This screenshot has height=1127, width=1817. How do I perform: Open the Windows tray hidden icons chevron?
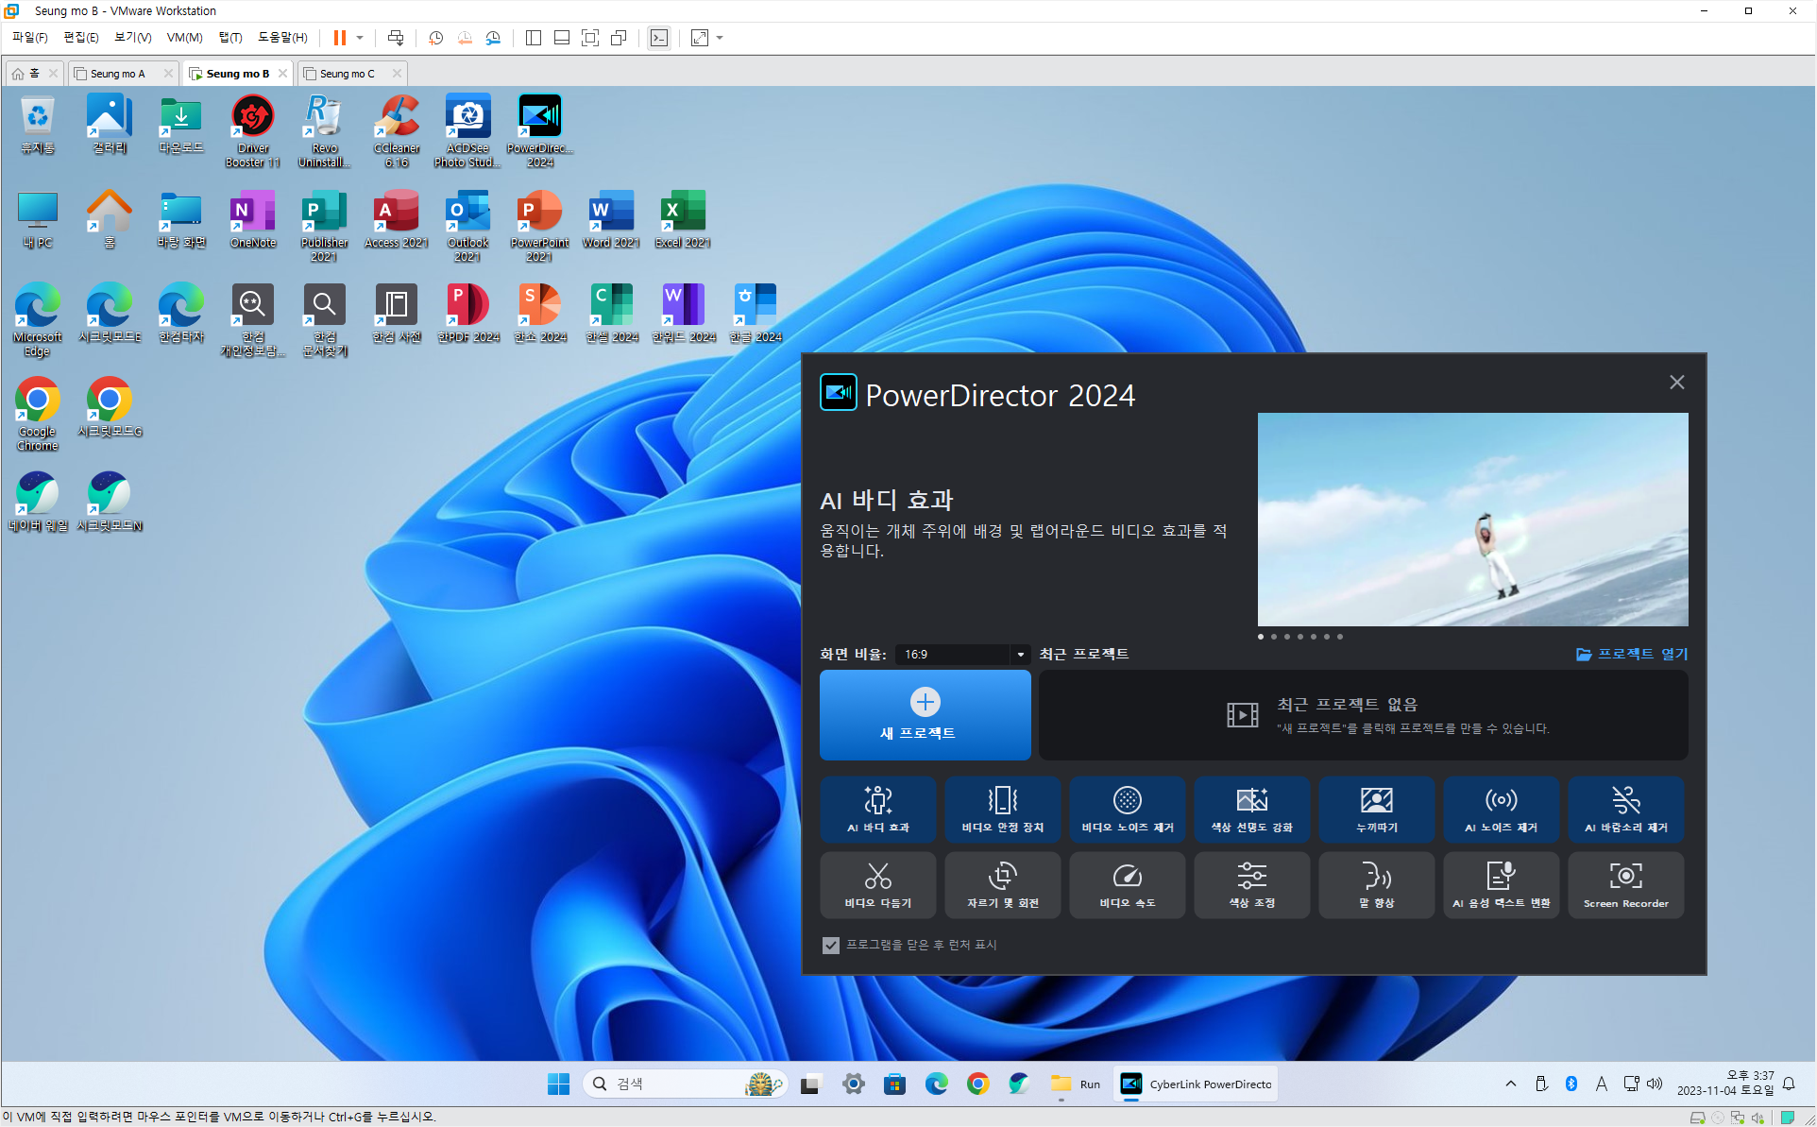coord(1511,1084)
